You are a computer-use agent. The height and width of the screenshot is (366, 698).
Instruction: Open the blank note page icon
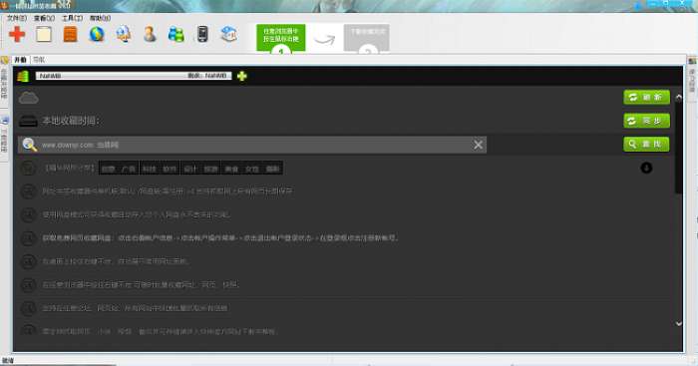(44, 34)
